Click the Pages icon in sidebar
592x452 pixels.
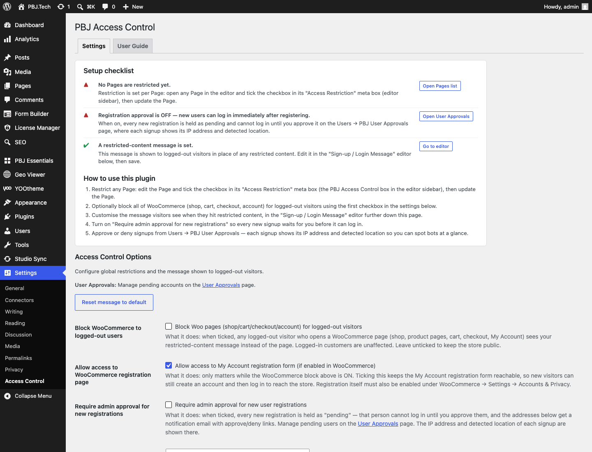(7, 86)
